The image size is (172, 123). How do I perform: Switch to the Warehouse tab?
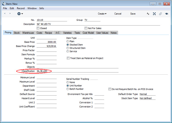pyautogui.click(x=28, y=33)
